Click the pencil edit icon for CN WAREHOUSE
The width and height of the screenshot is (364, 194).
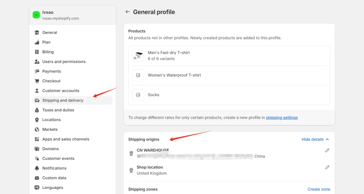[x=327, y=150]
